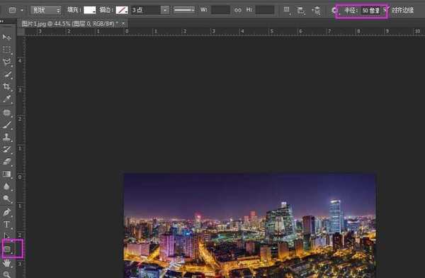Select the Gradient tool

click(x=7, y=174)
